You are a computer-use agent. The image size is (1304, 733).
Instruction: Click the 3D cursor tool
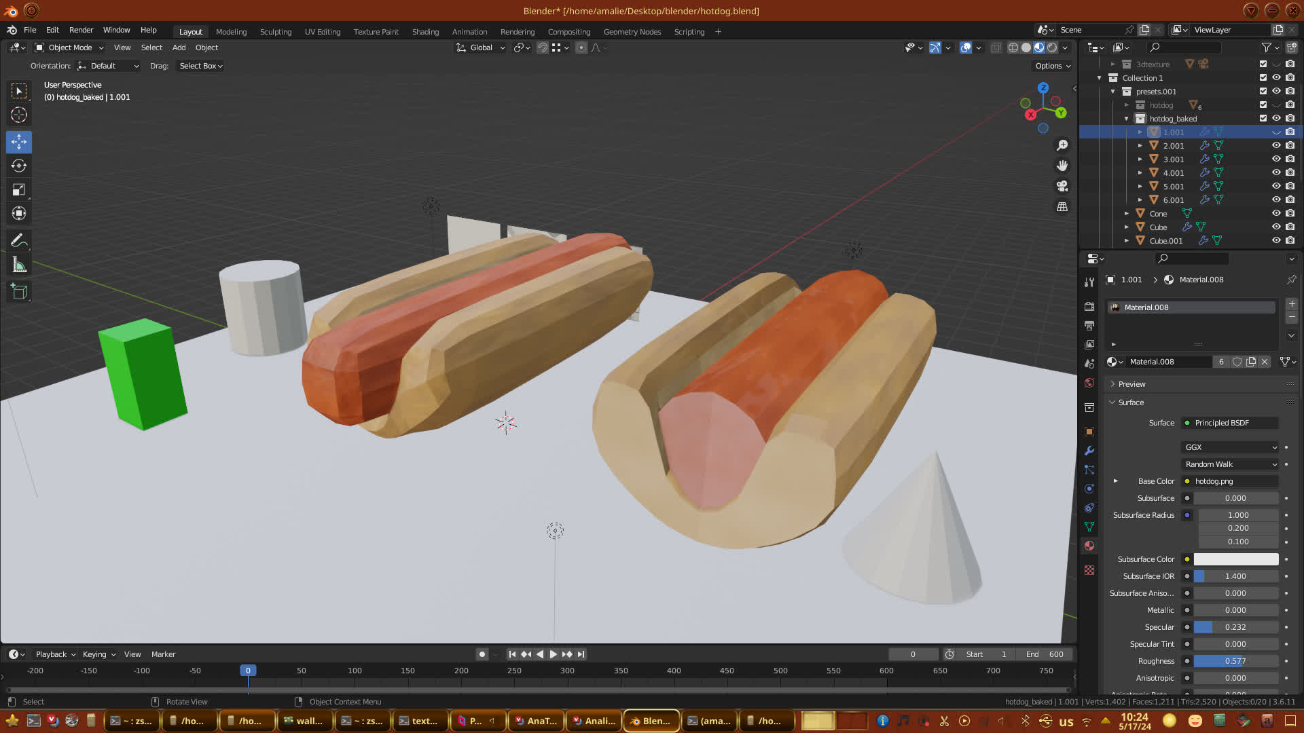19,115
